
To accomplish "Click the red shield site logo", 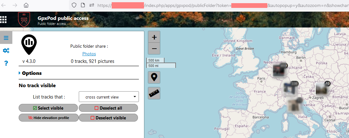I will (24, 20).
